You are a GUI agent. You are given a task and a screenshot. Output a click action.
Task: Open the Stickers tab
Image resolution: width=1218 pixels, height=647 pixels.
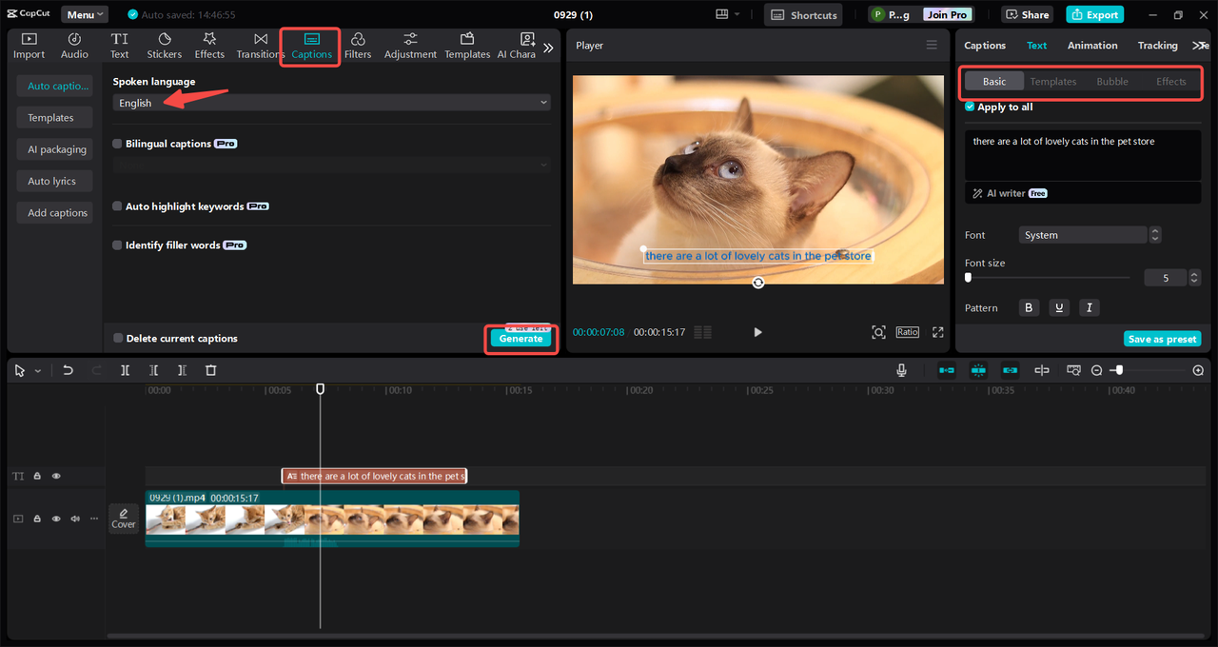click(164, 46)
